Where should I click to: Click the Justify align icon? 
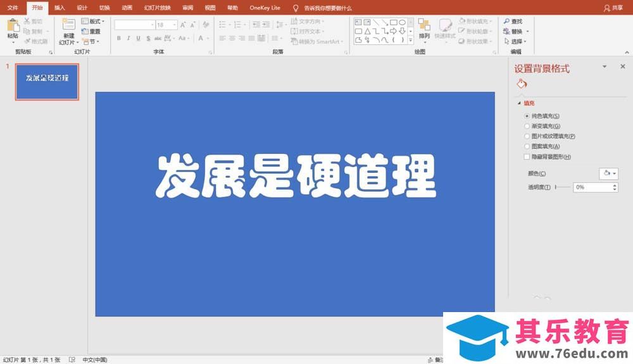click(251, 39)
